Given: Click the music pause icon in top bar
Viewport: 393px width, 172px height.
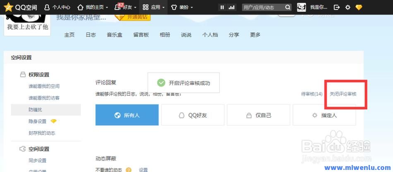Looking at the screenshot, I should click(222, 7).
